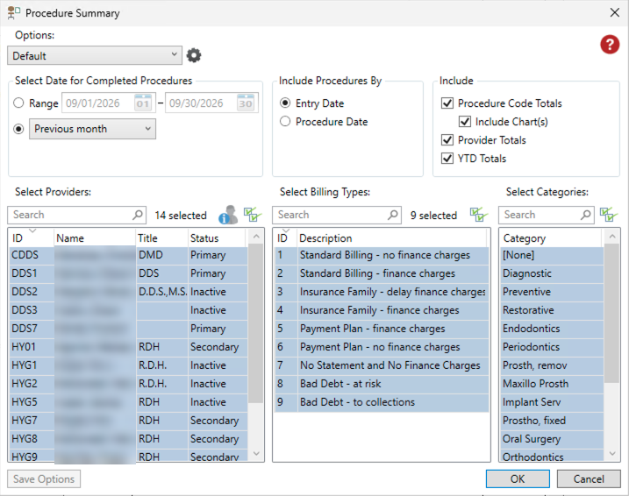Choose the Procedure Date radio button
Screen dimensions: 629x496
tap(285, 122)
